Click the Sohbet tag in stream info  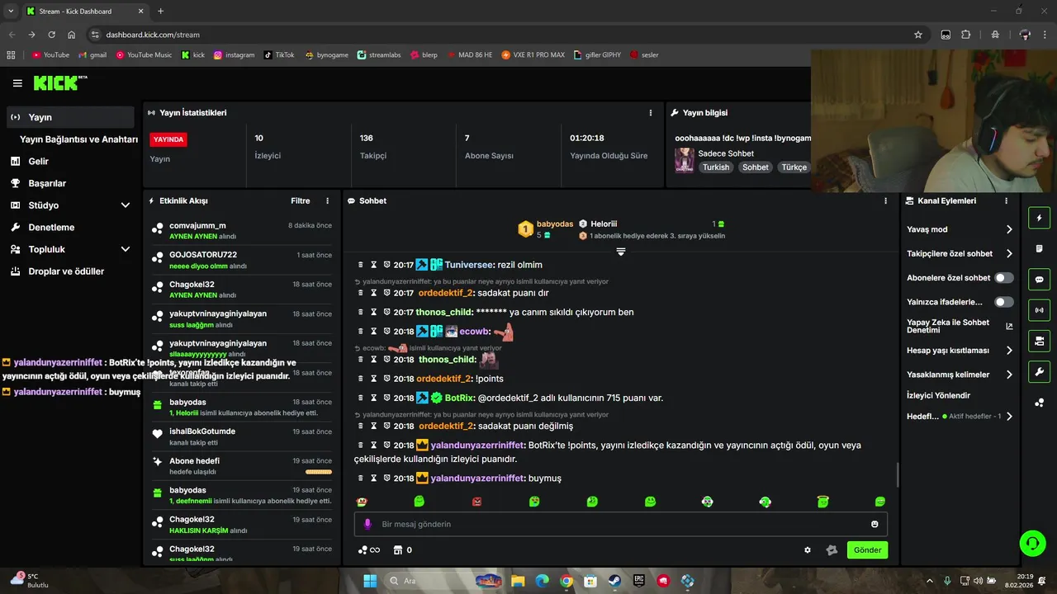point(755,167)
